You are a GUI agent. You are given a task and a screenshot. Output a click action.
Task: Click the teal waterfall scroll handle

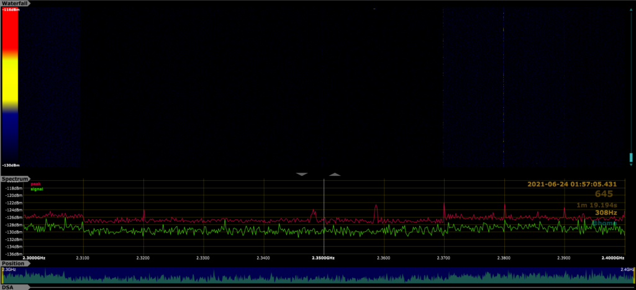click(631, 157)
